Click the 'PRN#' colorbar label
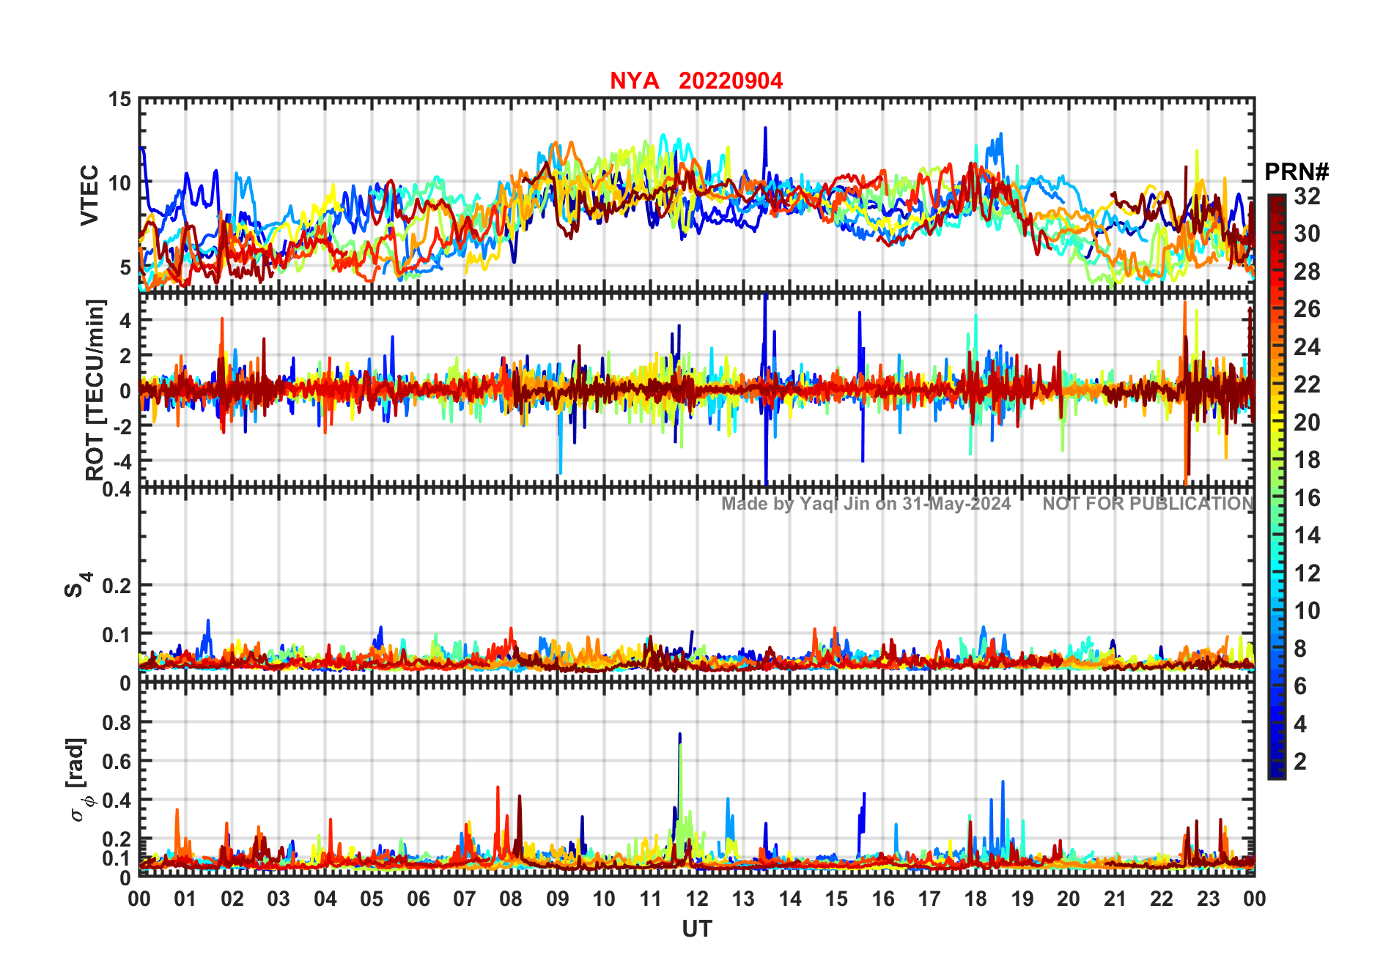The width and height of the screenshot is (1394, 974). pyautogui.click(x=1297, y=172)
